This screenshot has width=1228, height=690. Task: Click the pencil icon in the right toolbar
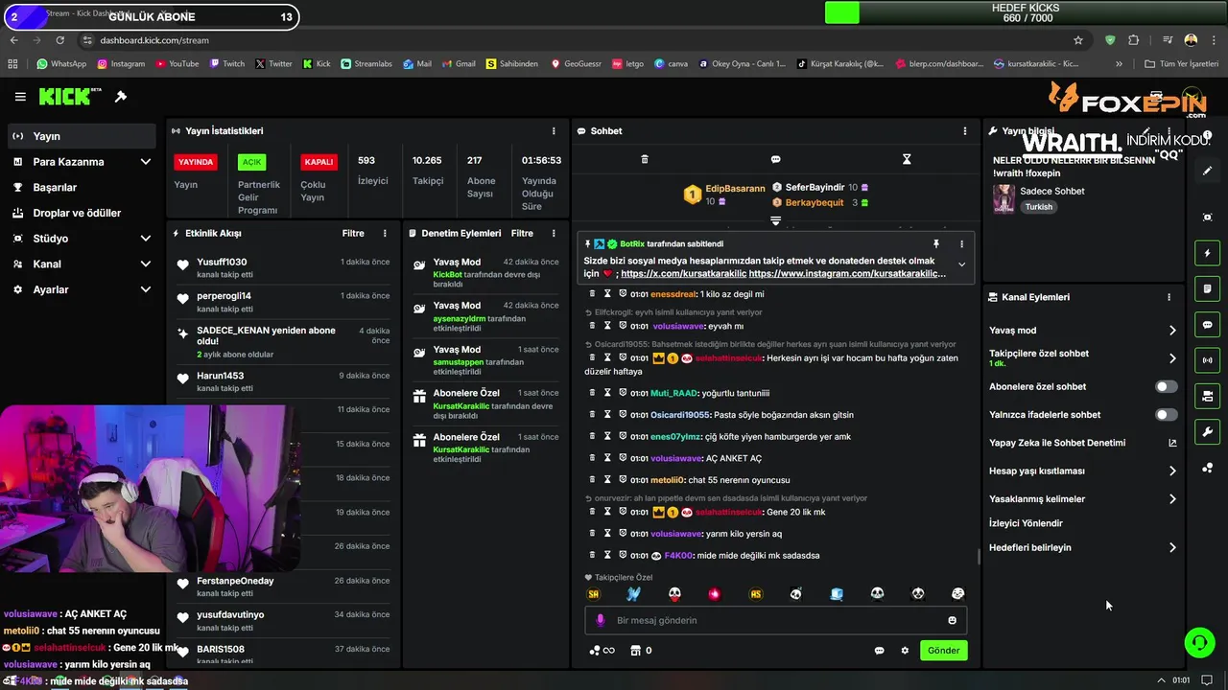tap(1207, 171)
